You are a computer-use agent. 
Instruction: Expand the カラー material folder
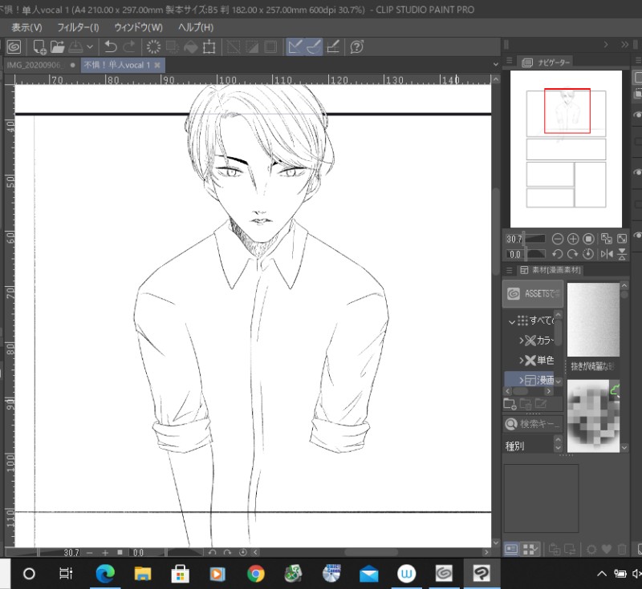522,340
